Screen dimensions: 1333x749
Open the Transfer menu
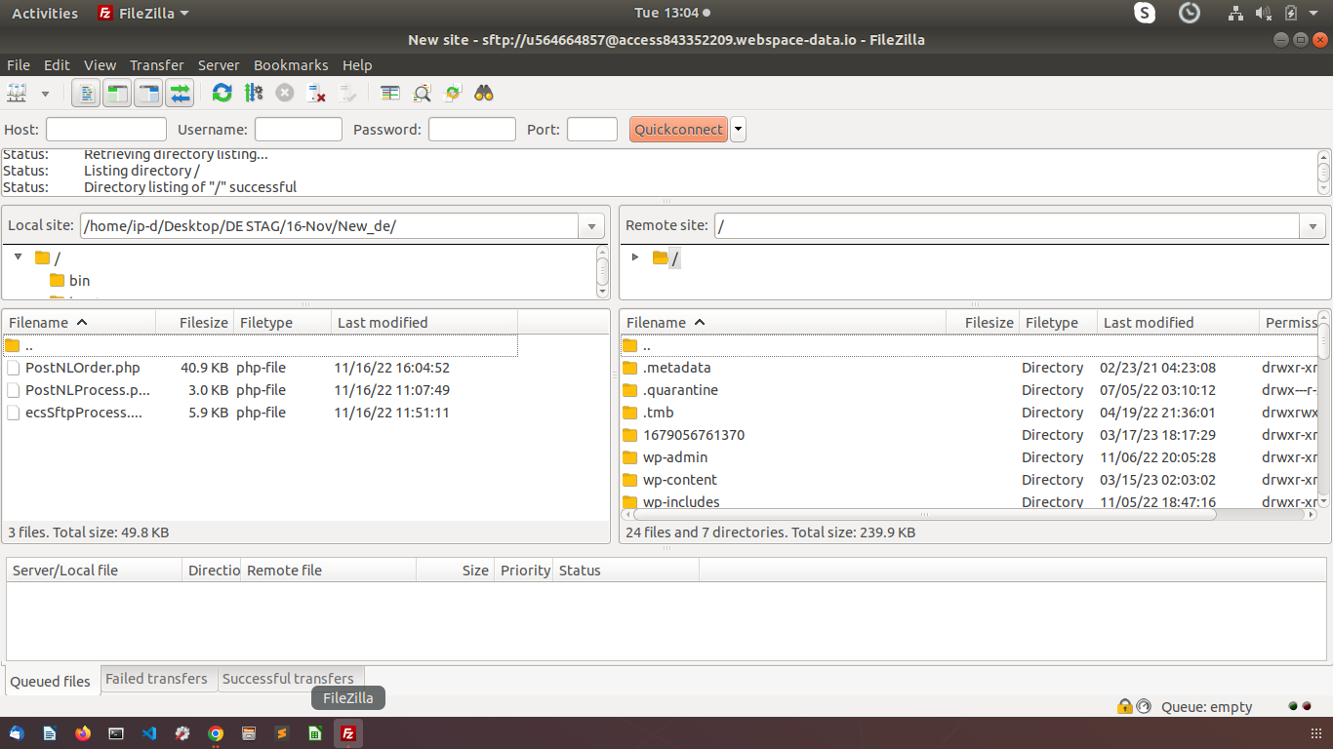[156, 65]
